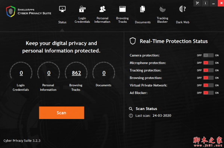Screen dimensions: 224x148
Task: Open the Browsing Tracks window icon
Action: click(x=122, y=9)
